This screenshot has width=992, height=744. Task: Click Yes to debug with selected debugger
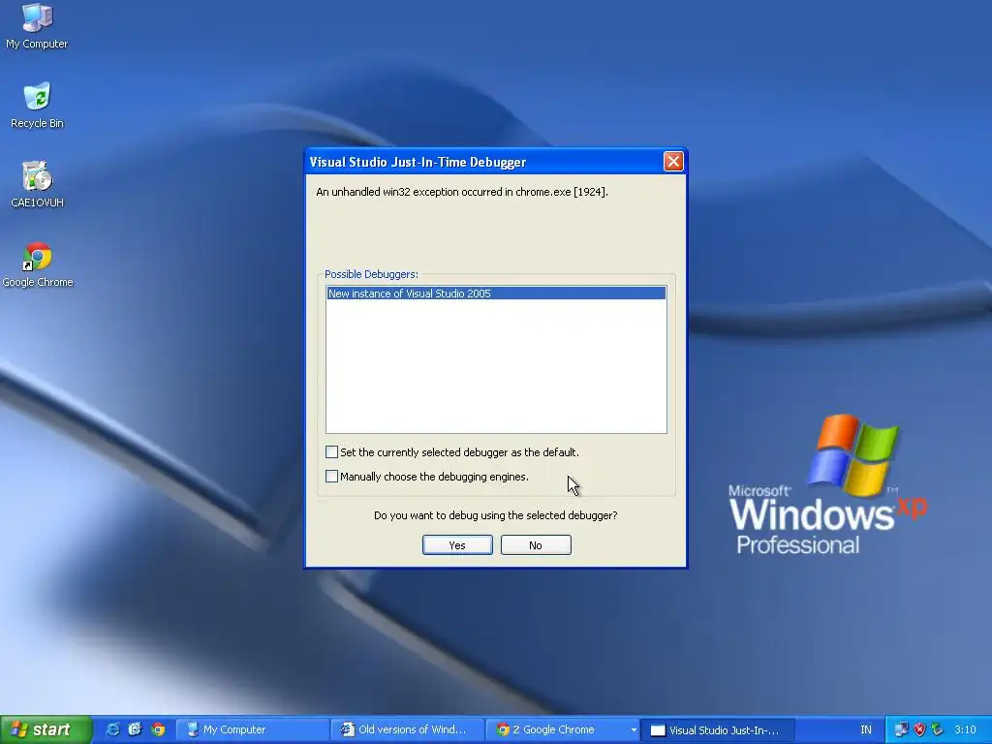(x=457, y=544)
